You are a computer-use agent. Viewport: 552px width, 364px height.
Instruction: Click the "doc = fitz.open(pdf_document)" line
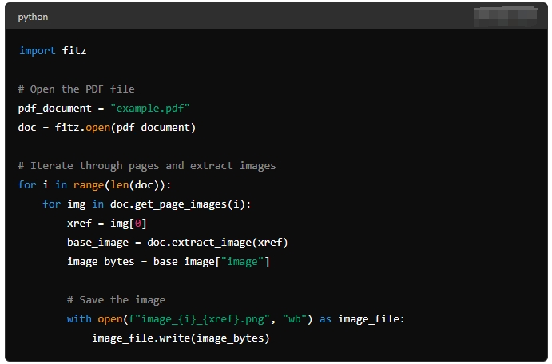pyautogui.click(x=107, y=127)
